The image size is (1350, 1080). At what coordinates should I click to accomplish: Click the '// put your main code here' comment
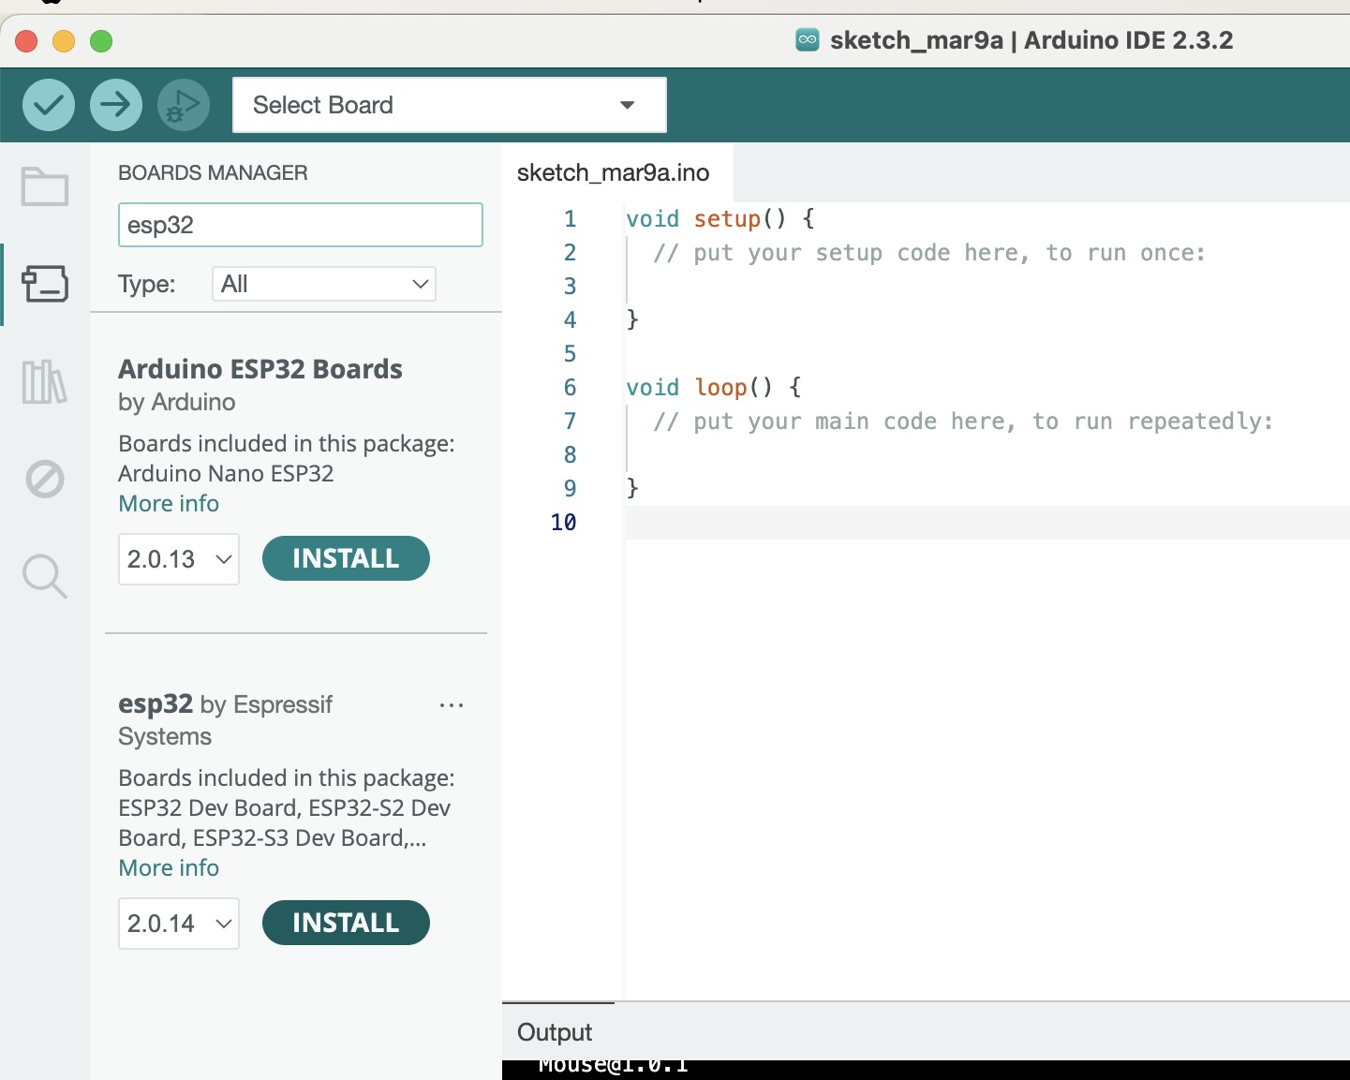click(963, 422)
